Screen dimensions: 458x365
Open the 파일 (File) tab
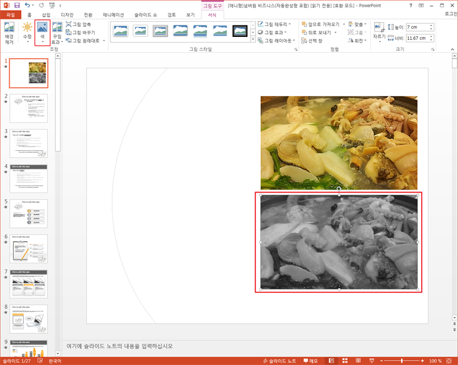pos(10,15)
